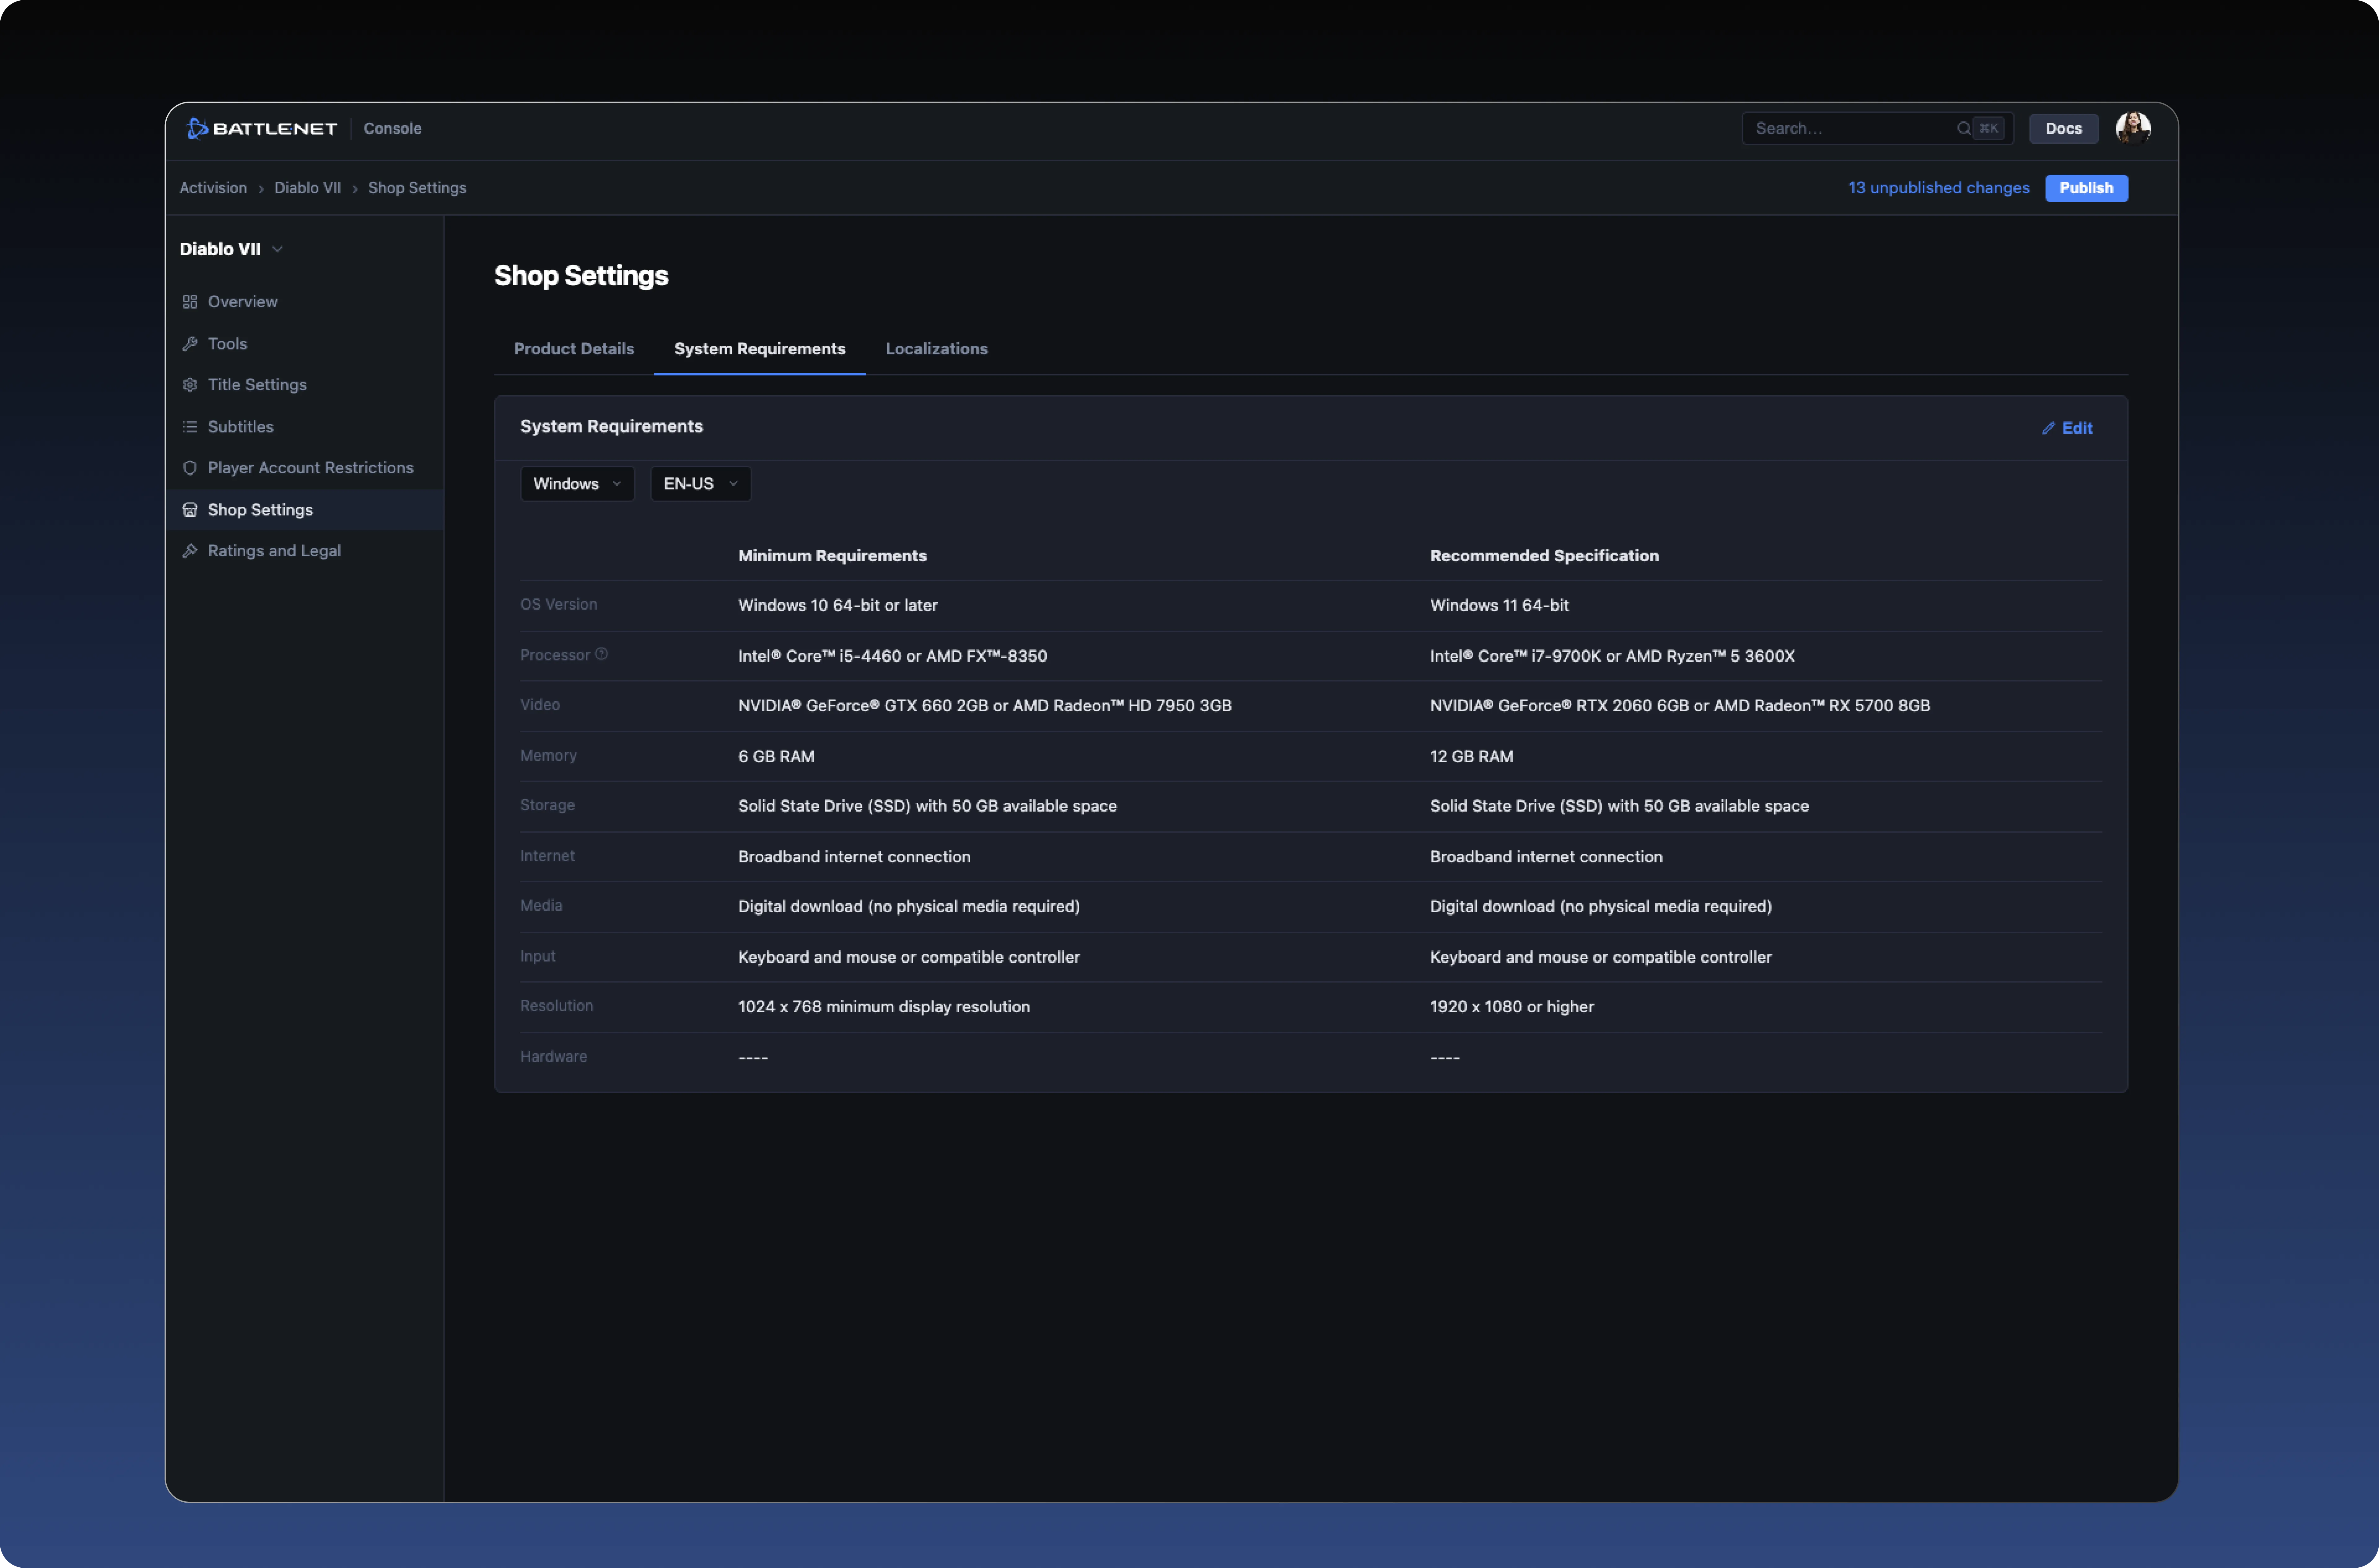Viewport: 2379px width, 1568px height.
Task: Click the '1920 x 1080 or higher' cell
Action: (1512, 1007)
